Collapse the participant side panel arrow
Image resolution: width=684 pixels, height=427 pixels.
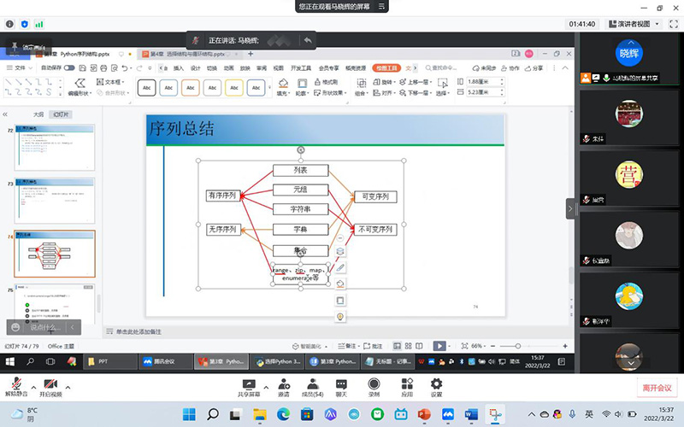(570, 208)
